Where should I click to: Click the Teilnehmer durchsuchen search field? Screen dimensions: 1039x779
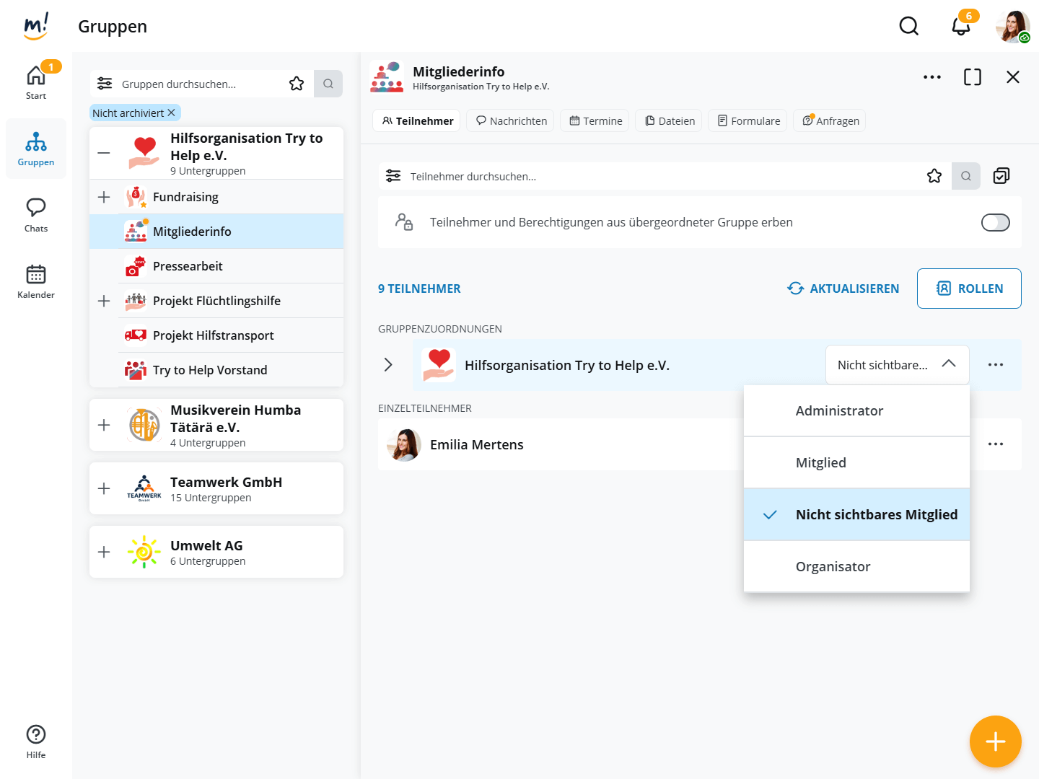649,176
